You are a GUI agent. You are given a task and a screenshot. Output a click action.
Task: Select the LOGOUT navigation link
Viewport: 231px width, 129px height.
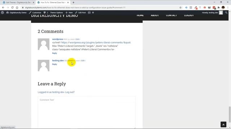tap(189, 15)
